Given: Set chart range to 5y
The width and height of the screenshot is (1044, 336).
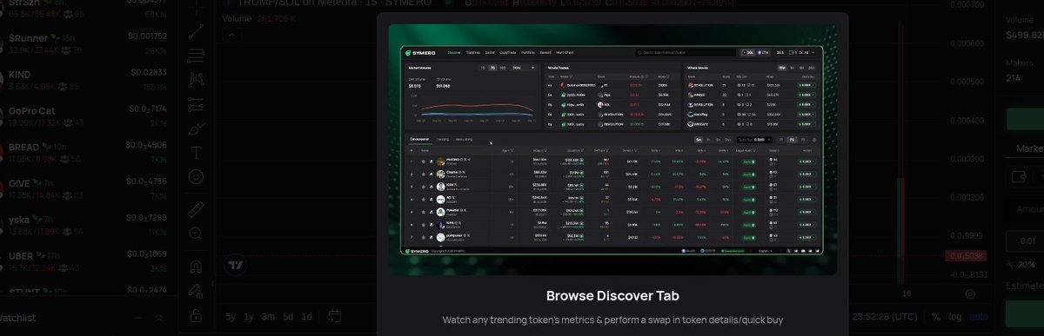Looking at the screenshot, I should point(231,316).
